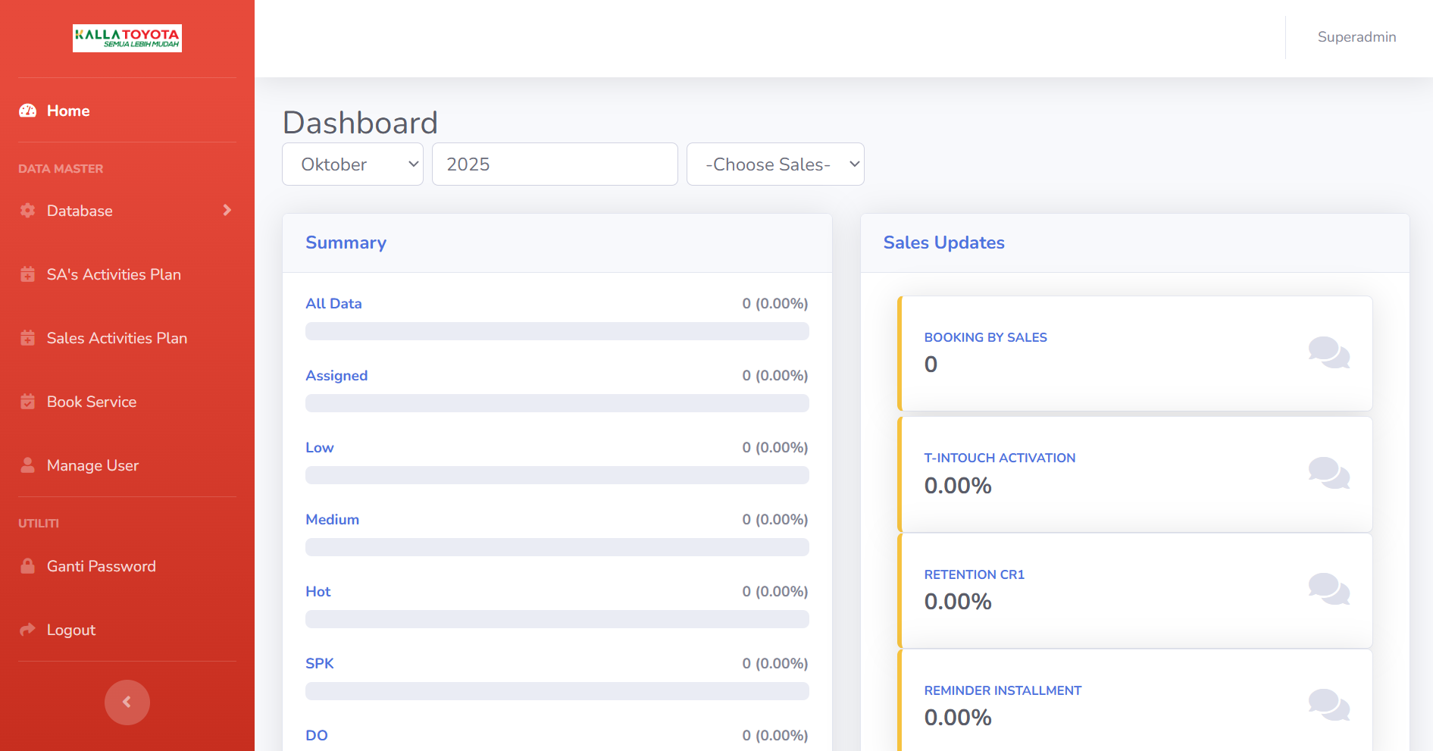
Task: Open the Superadmin user menu
Action: click(1356, 37)
